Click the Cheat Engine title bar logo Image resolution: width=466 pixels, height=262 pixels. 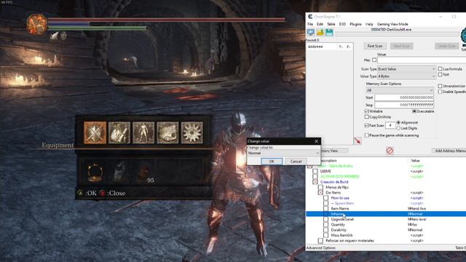[x=310, y=17]
